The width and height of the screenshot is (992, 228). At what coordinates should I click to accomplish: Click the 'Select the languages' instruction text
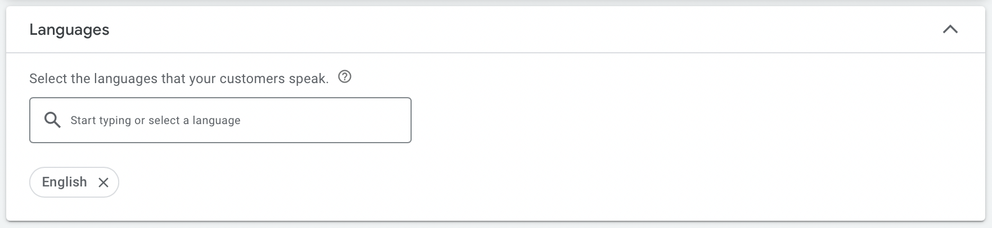pyautogui.click(x=179, y=79)
